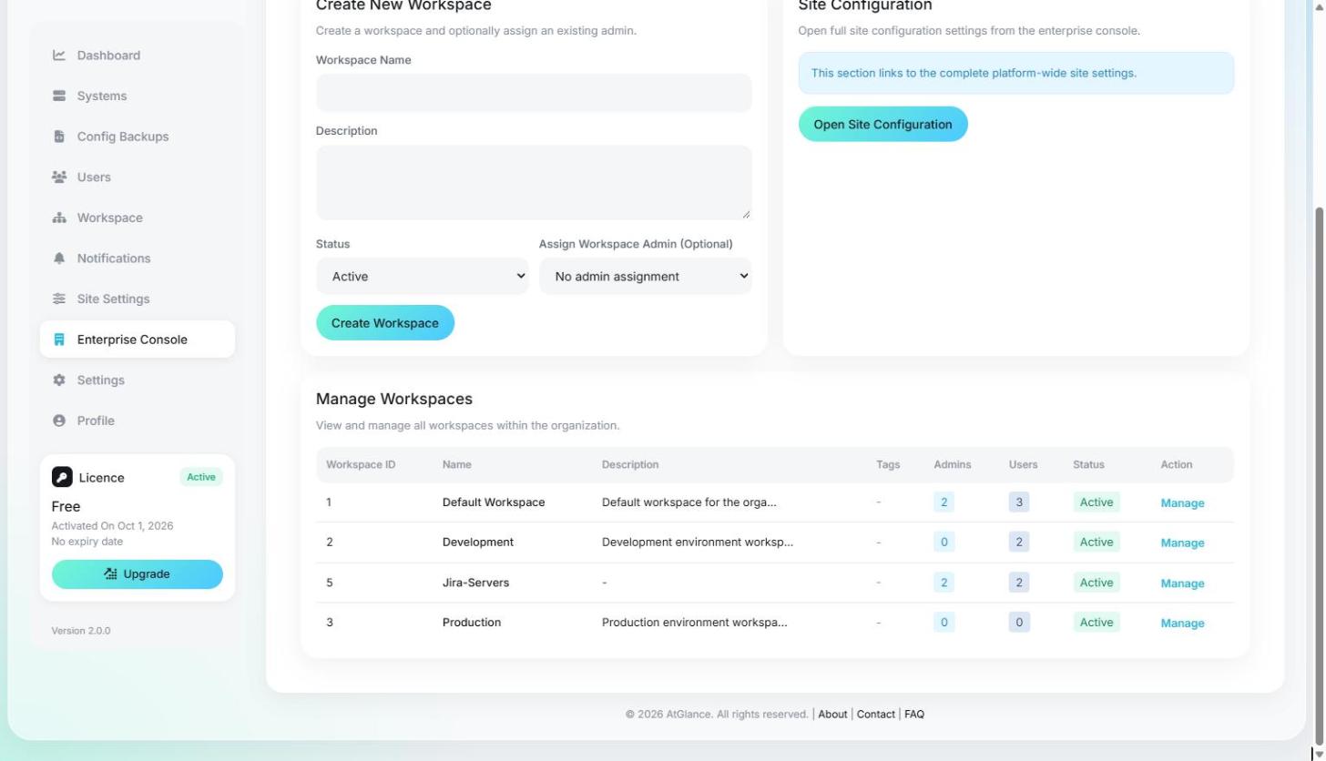Focus the Workspace Name input field
Image resolution: width=1326 pixels, height=761 pixels.
534,93
